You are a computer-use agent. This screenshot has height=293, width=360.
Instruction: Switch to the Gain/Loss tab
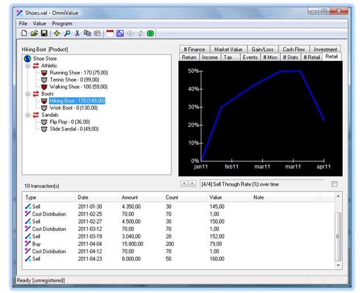click(x=263, y=49)
